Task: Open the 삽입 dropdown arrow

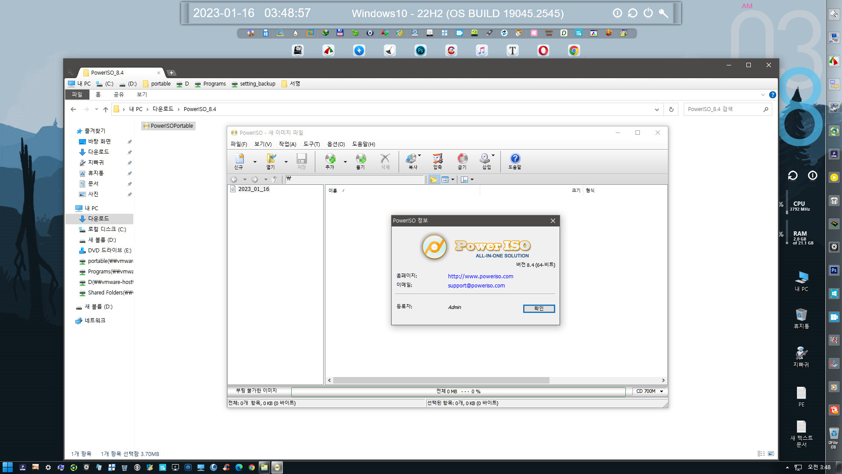Action: (493, 155)
